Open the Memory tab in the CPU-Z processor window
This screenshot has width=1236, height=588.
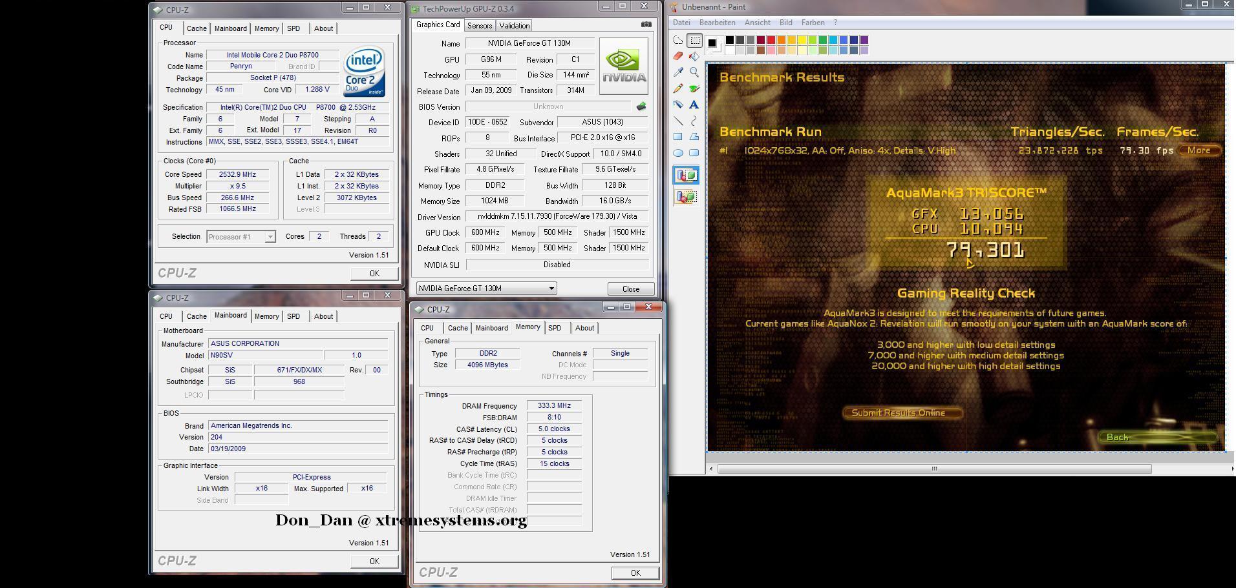tap(266, 28)
